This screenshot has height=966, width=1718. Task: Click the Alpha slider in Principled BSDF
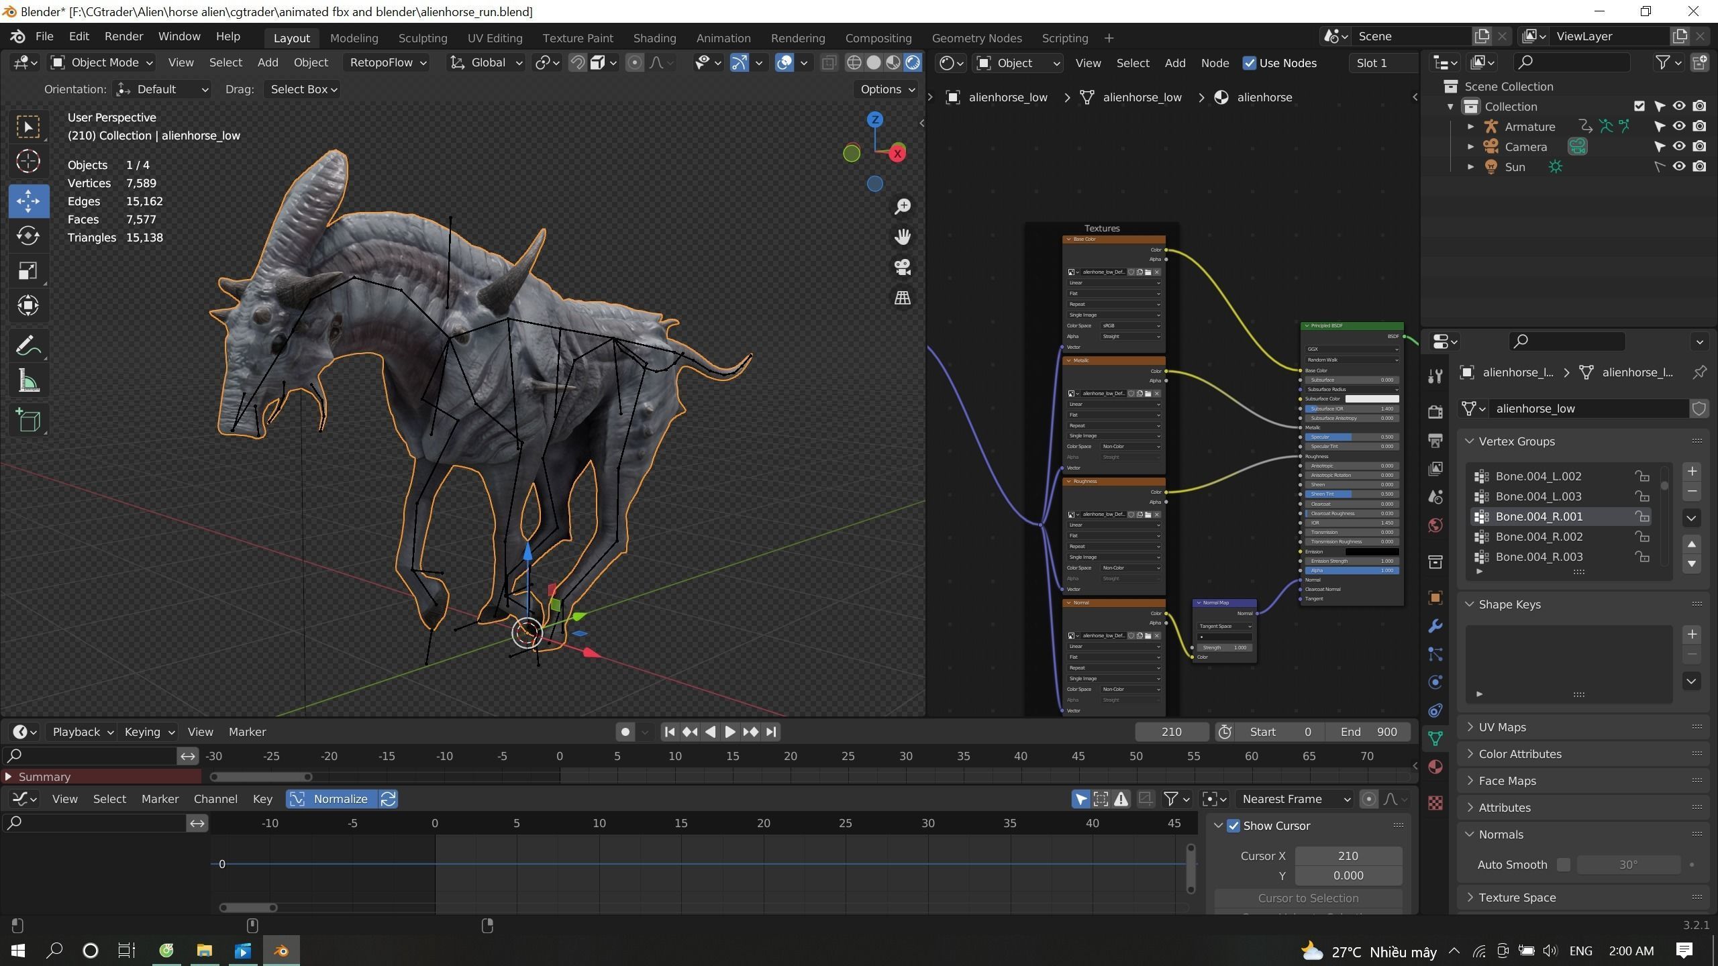pos(1352,570)
